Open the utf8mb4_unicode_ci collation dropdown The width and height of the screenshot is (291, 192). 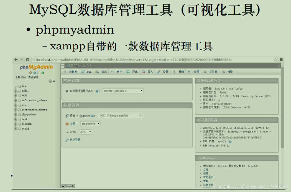(123, 91)
